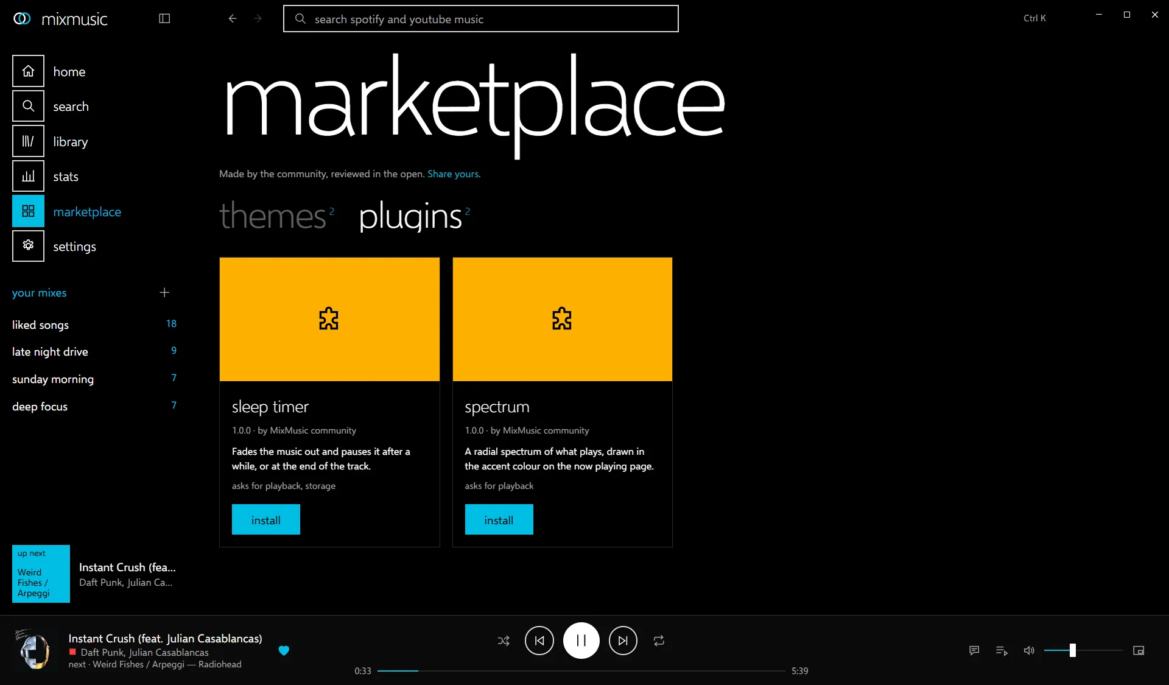Toggle shuffle playback
The image size is (1169, 685).
[x=504, y=641]
